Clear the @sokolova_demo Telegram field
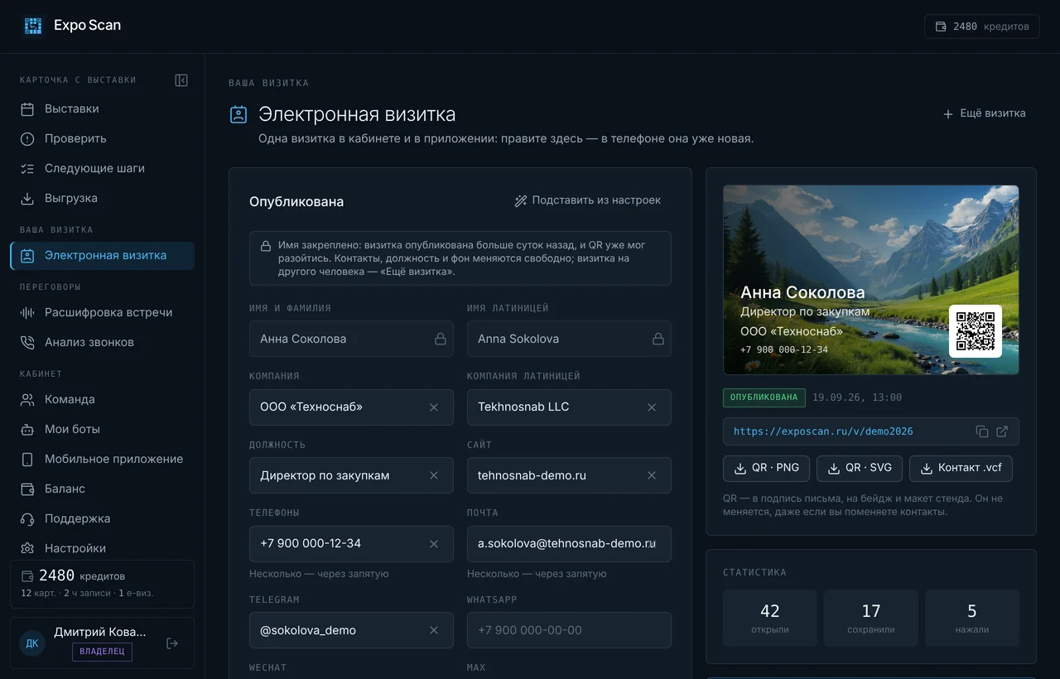The height and width of the screenshot is (679, 1060). coord(434,630)
